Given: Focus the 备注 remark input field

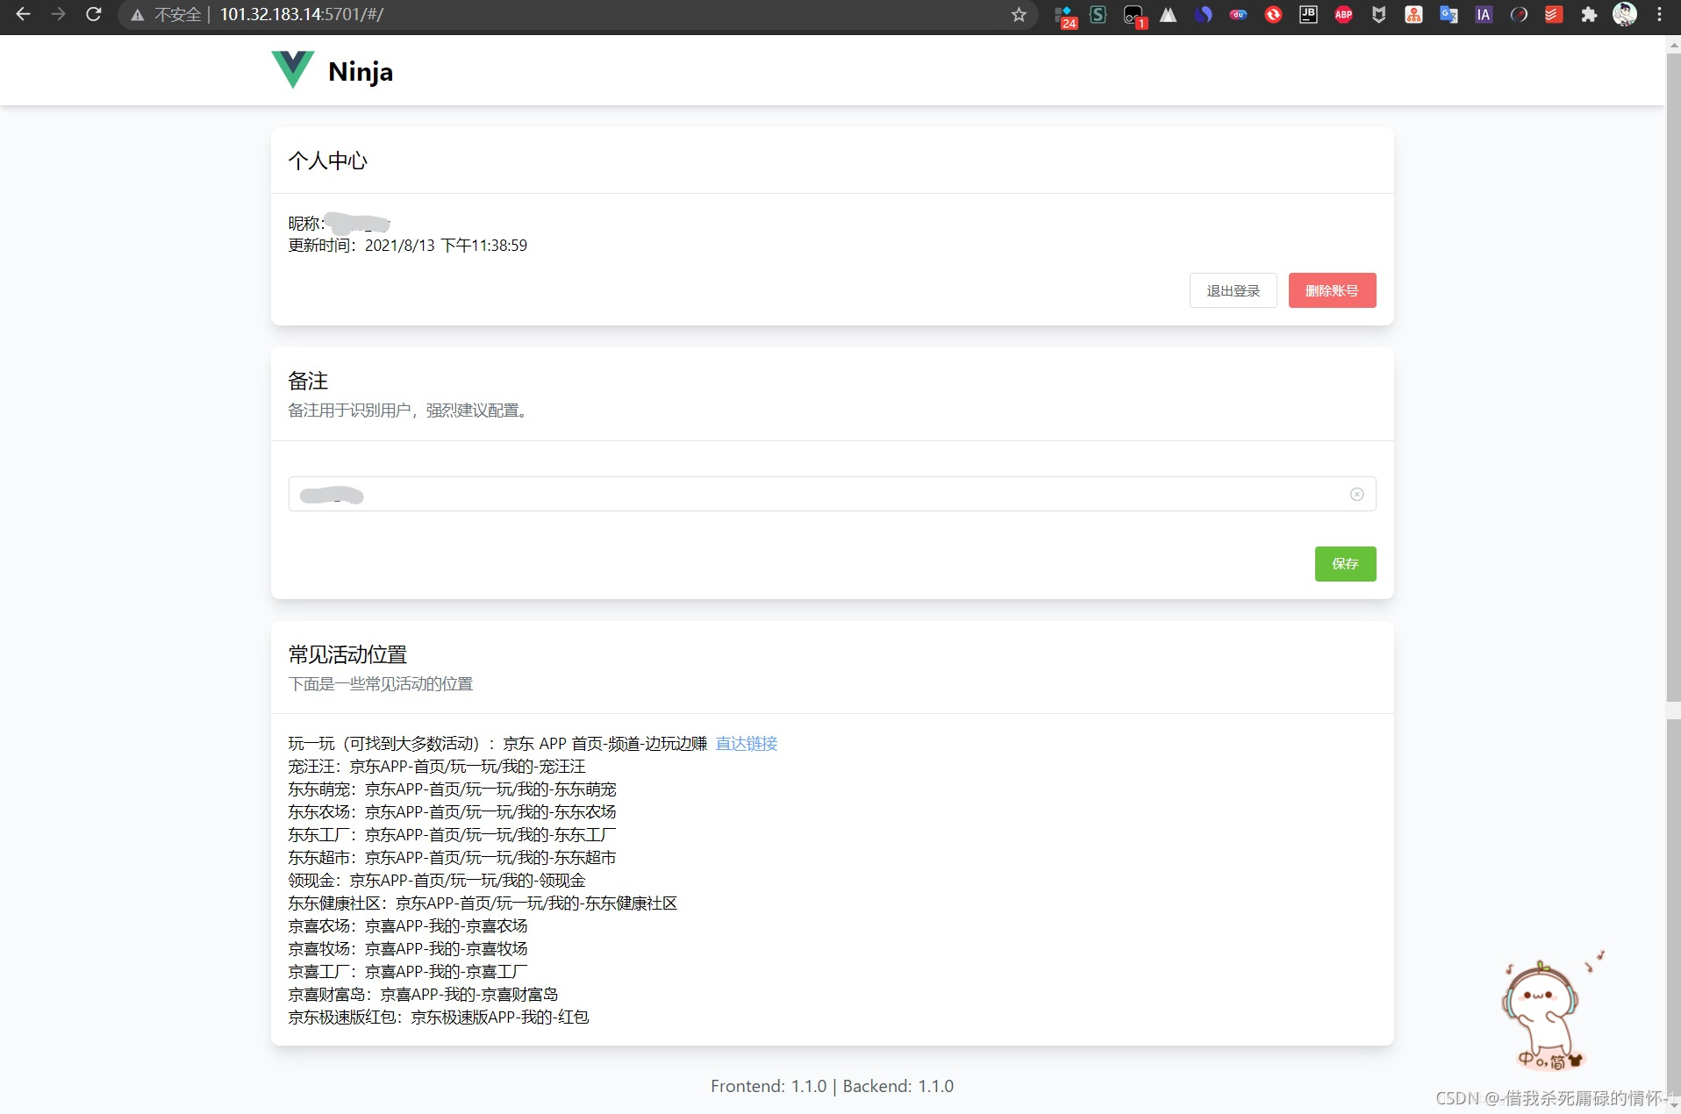Looking at the screenshot, I should click(x=832, y=494).
